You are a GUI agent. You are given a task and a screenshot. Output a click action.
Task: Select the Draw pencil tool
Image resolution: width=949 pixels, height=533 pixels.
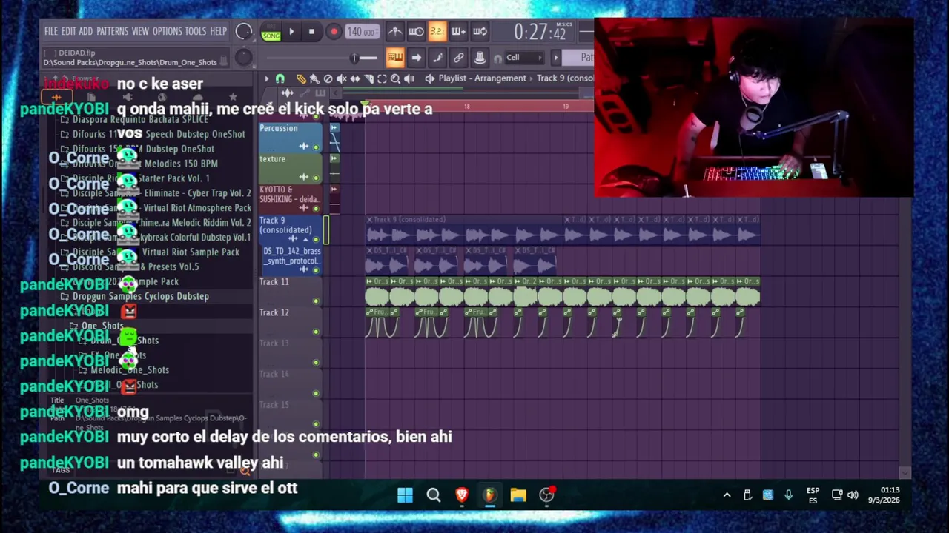click(301, 78)
